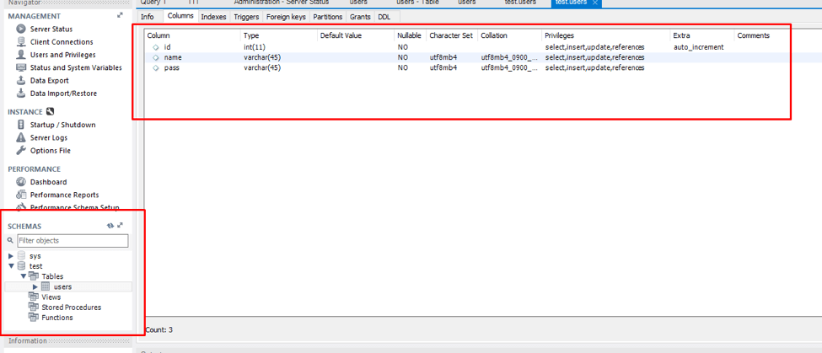Click the Data Export icon
The height and width of the screenshot is (353, 822).
[x=21, y=81]
